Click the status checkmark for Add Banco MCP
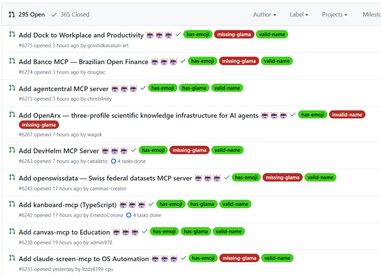The height and width of the screenshot is (276, 381). [183, 61]
